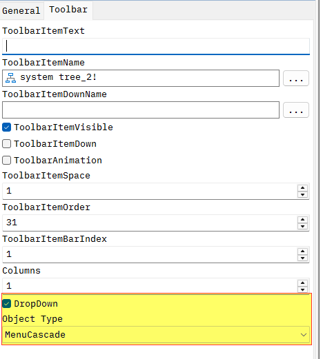Select the Toolbar tab
Screen dimensions: 323x359
click(68, 10)
